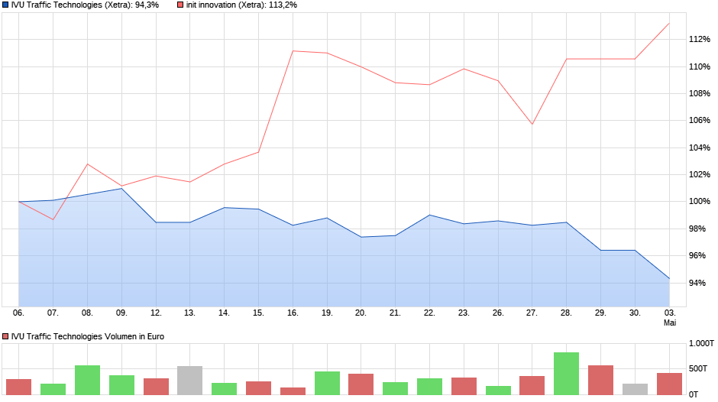The width and height of the screenshot is (718, 402).
Task: Click the '19.' date label
Action: pos(327,313)
